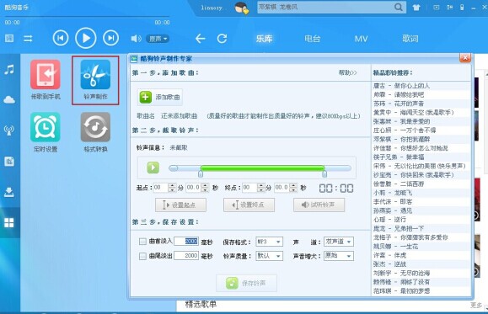Open the 保存格式 MP3 dropdown
Screen dimensions: 488x314
269,242
